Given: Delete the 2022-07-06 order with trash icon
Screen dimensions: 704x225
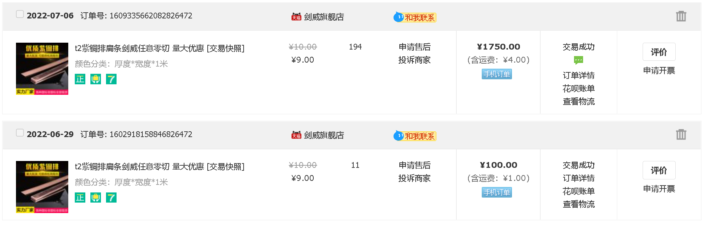Looking at the screenshot, I should coord(681,16).
